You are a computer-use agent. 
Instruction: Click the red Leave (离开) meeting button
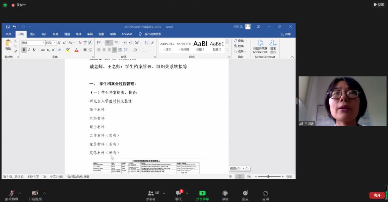click(x=377, y=195)
